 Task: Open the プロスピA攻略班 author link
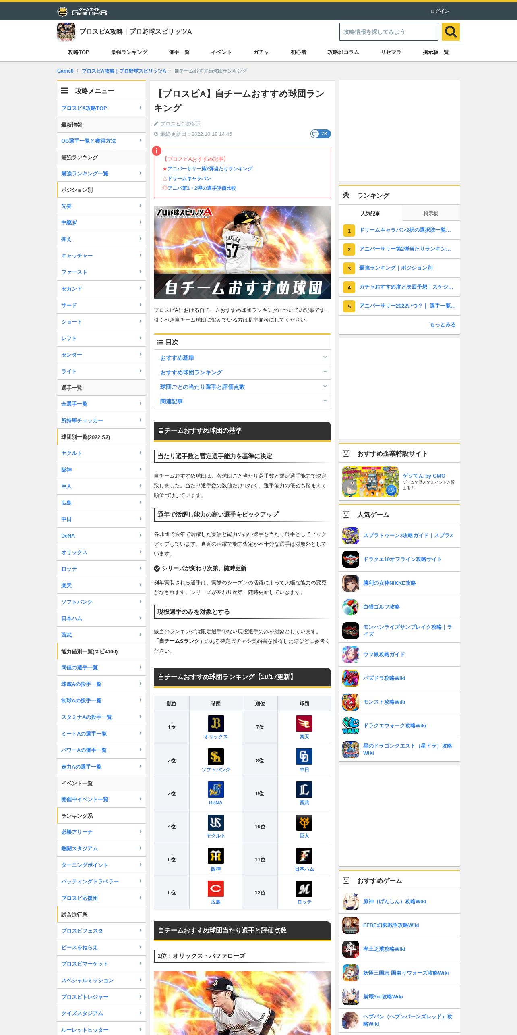click(180, 124)
